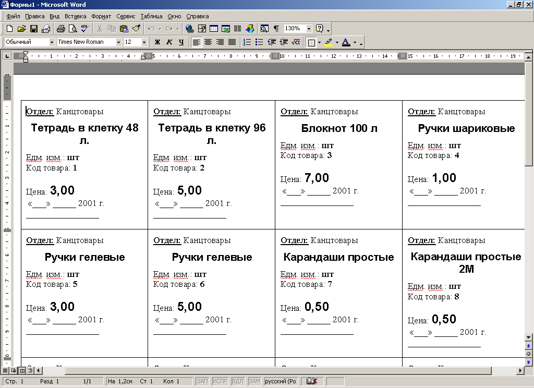Expand the Redo history arrow

pos(177,29)
